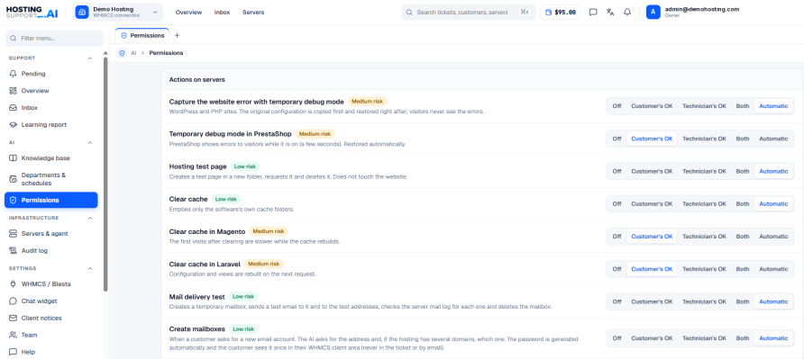Viewport: 804px width, 359px height.
Task: Click the Learning report graduation cap icon
Action: [x=14, y=124]
